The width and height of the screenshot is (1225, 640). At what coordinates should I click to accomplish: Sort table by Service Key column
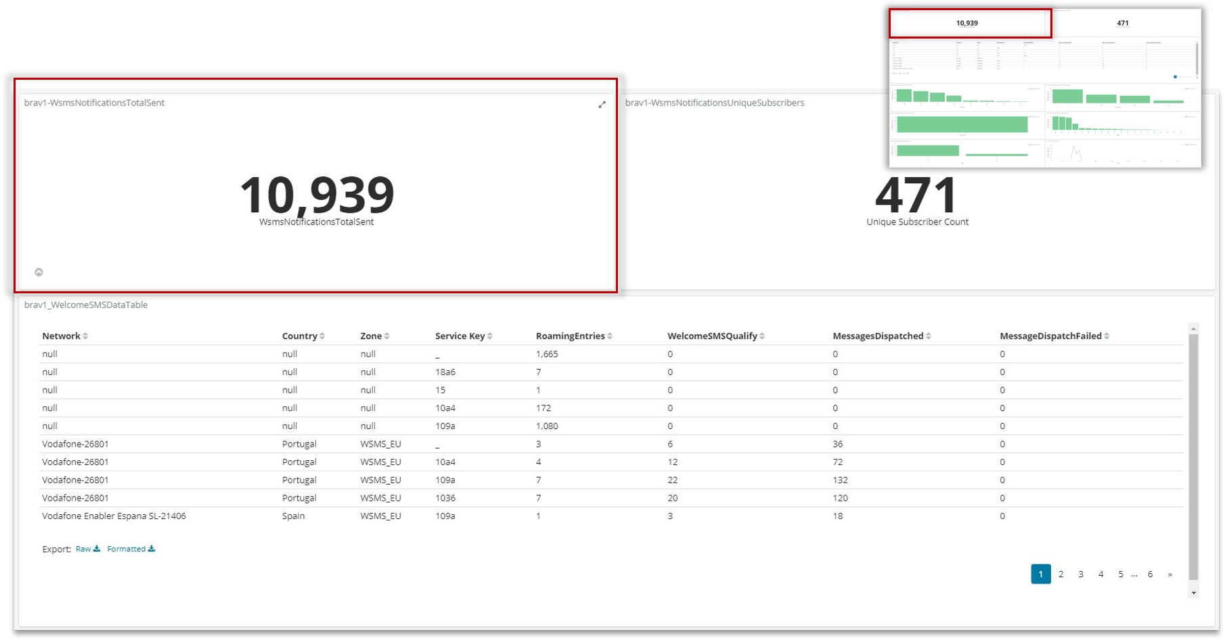point(464,336)
